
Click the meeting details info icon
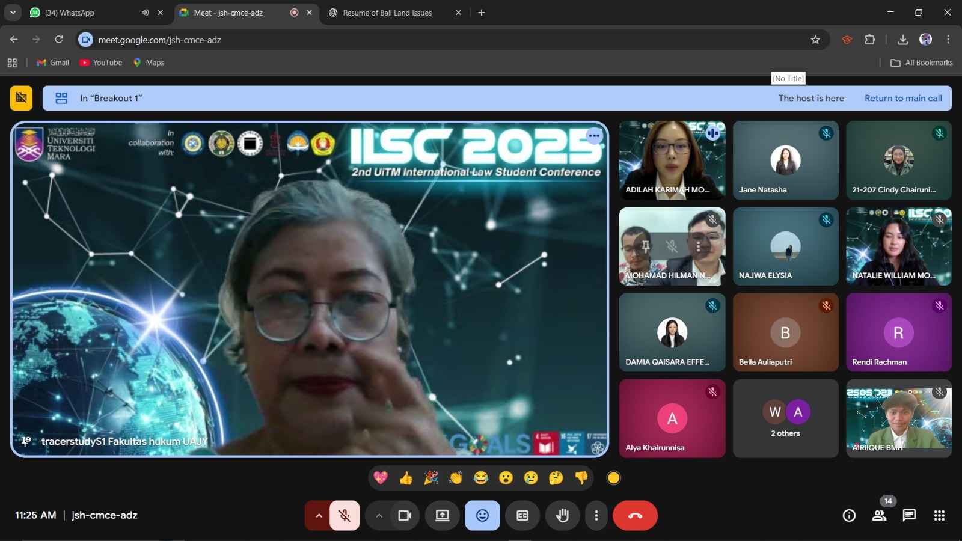(849, 516)
